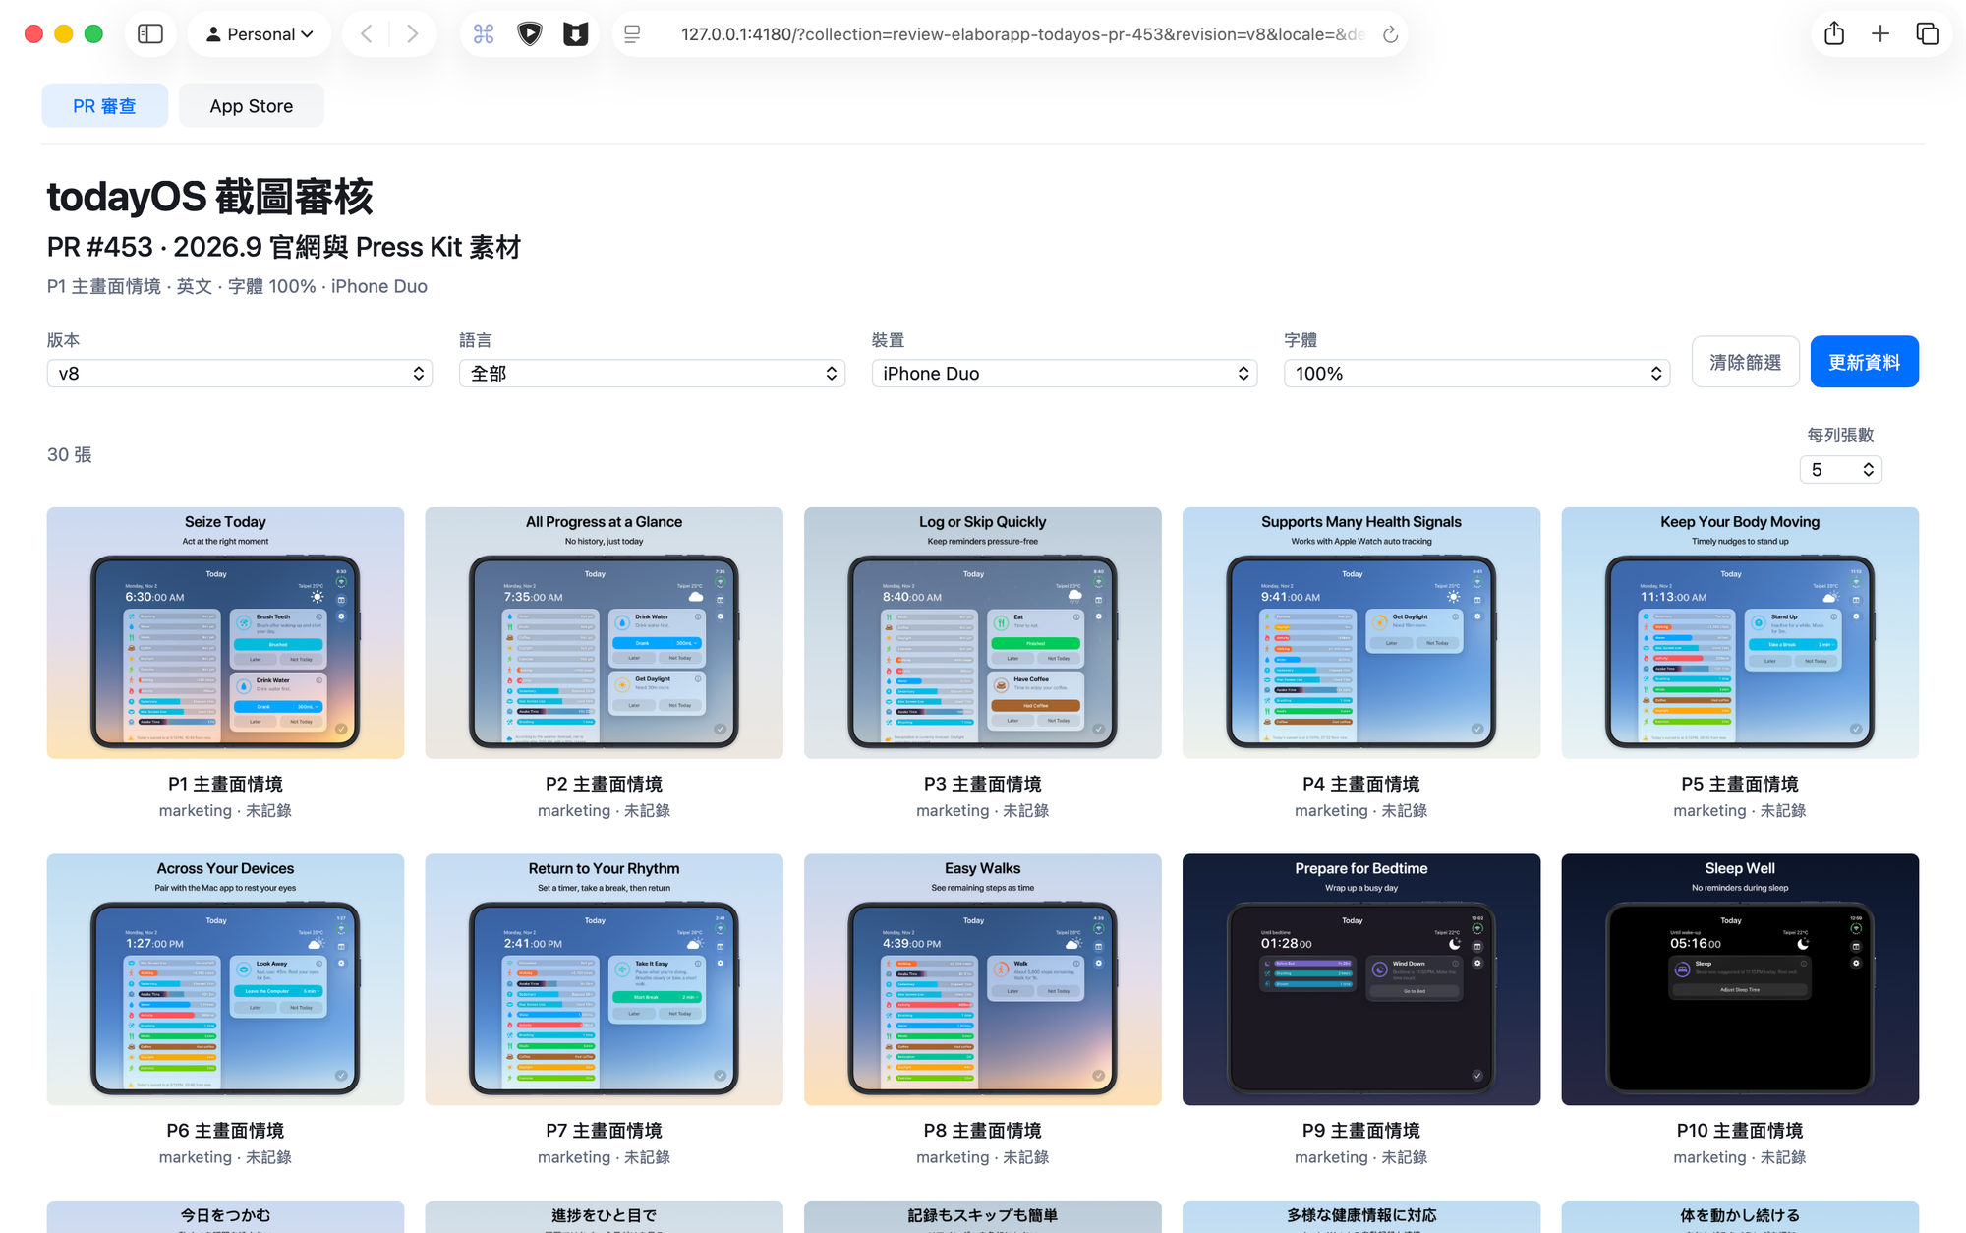Open the Easy Walks thumbnail
Screen dimensions: 1966x1233
(x=982, y=979)
